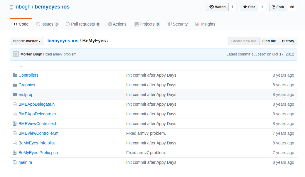Open the watchers count of 1
The image size is (305, 177).
pos(233,7)
